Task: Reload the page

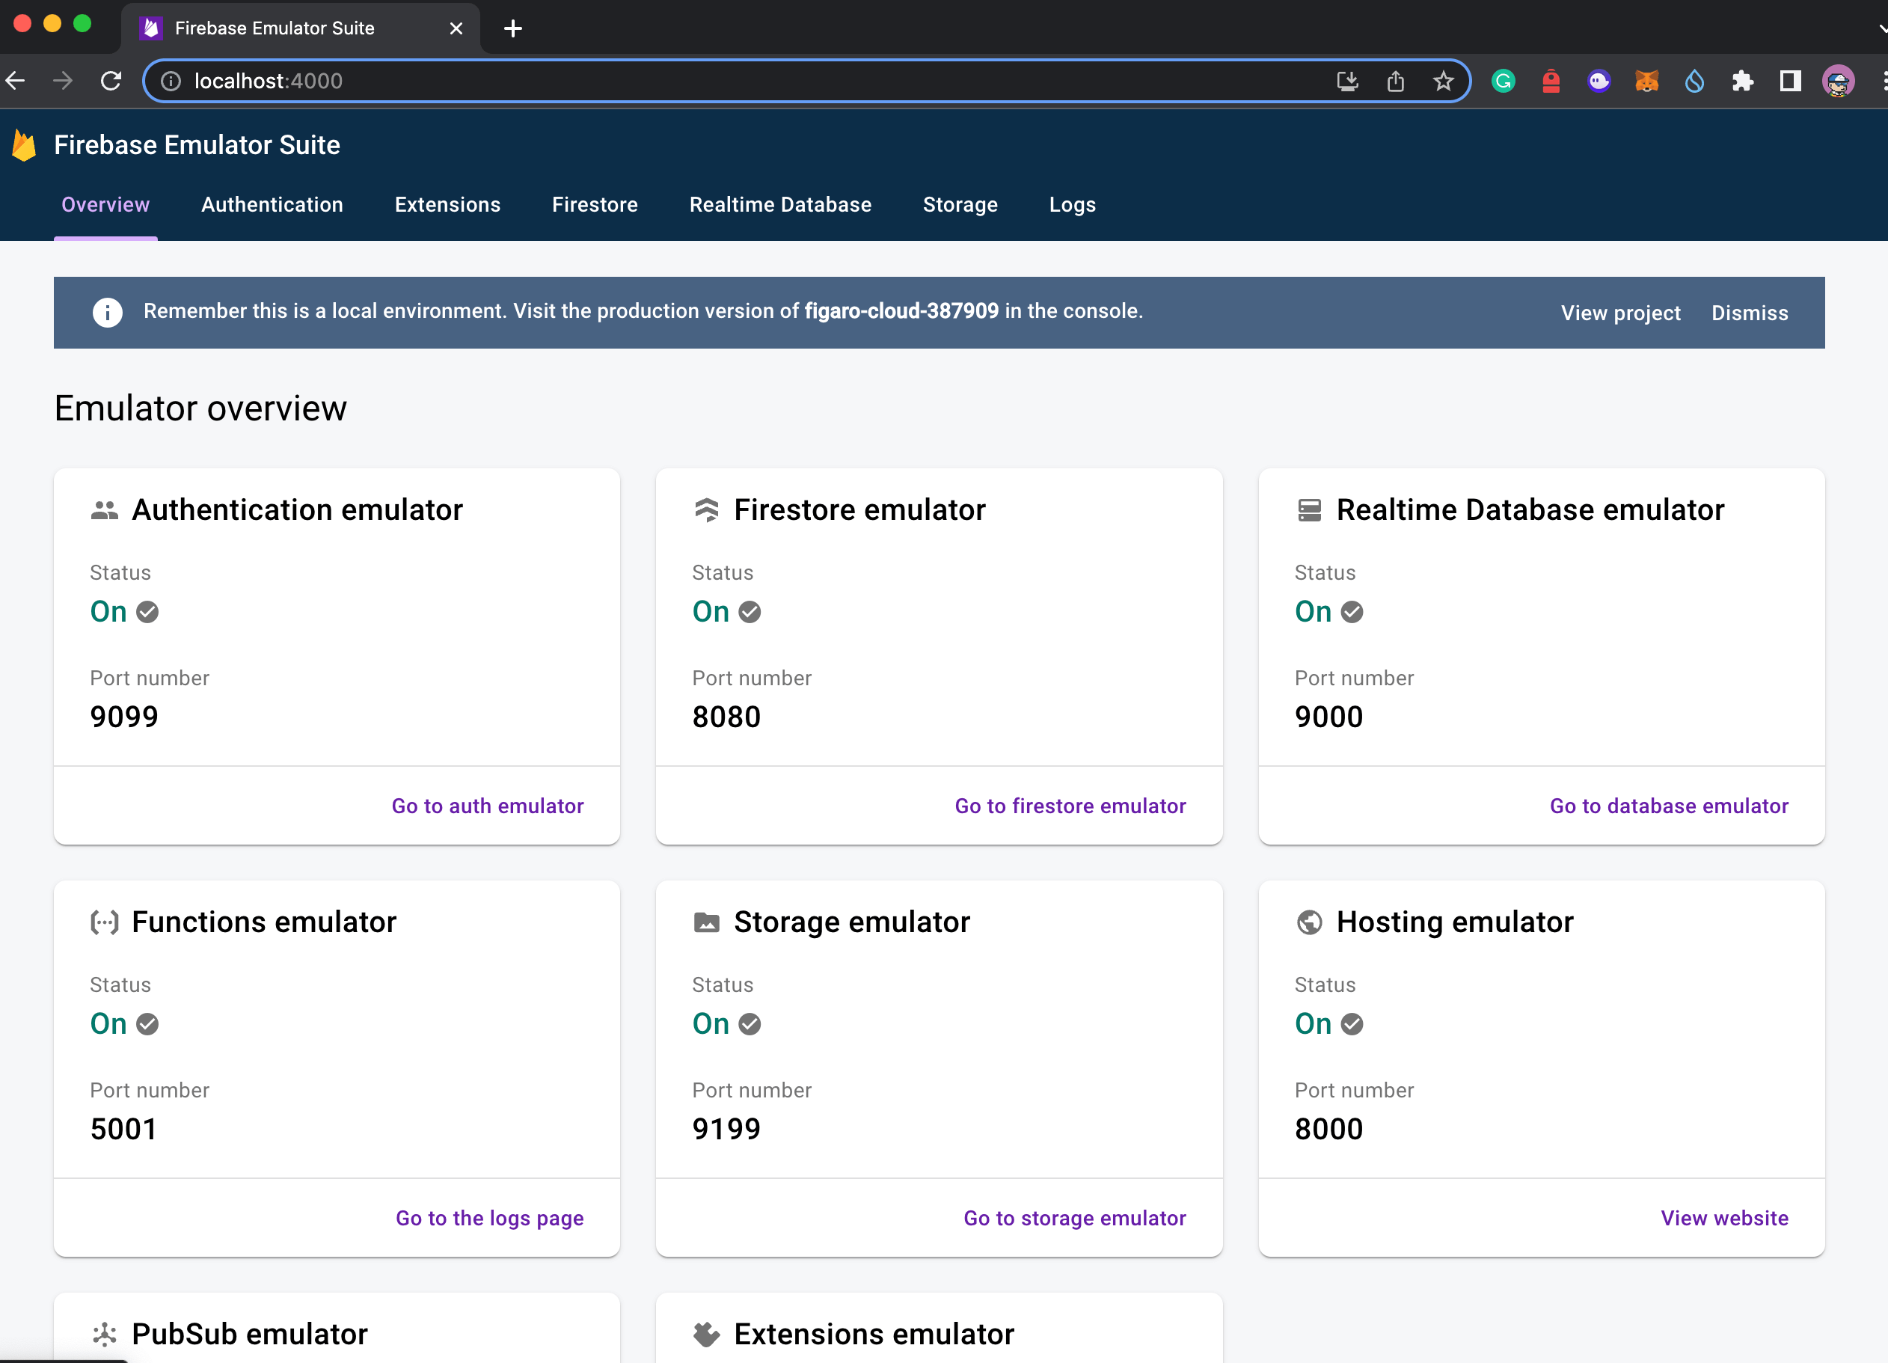Action: [x=111, y=81]
